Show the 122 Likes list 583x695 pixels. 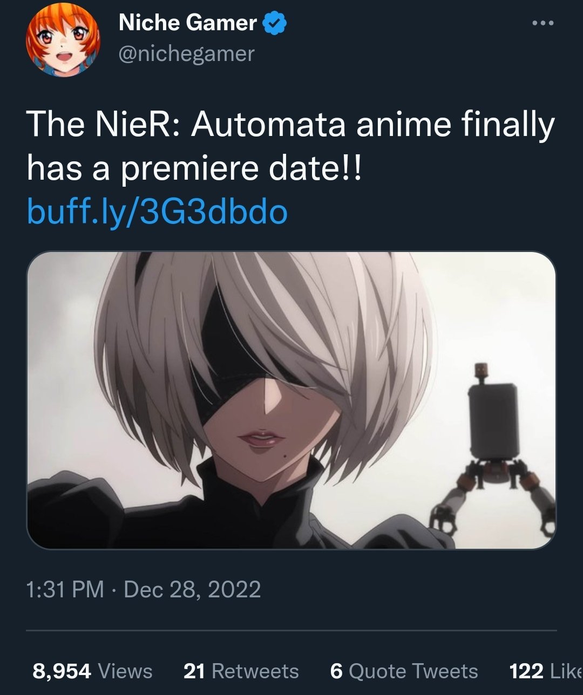click(x=546, y=671)
